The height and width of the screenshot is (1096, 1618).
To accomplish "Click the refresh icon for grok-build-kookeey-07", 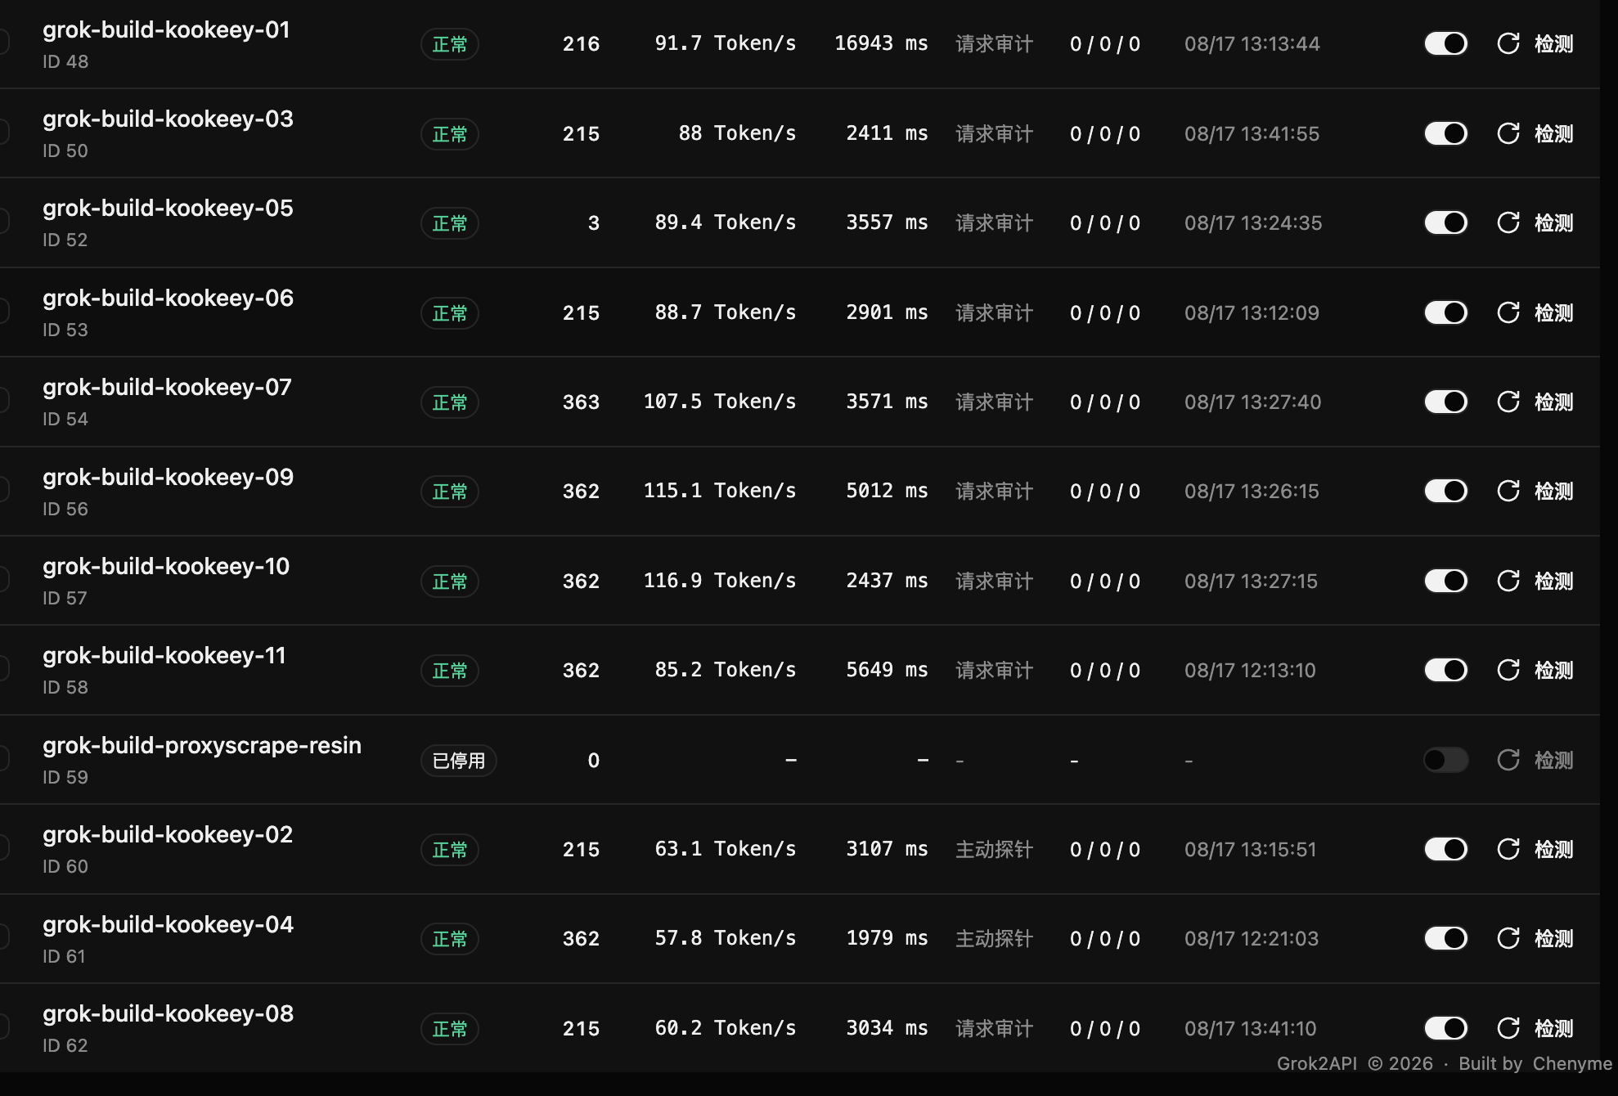I will tap(1508, 402).
